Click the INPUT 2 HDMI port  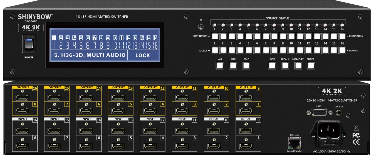coord(214,146)
